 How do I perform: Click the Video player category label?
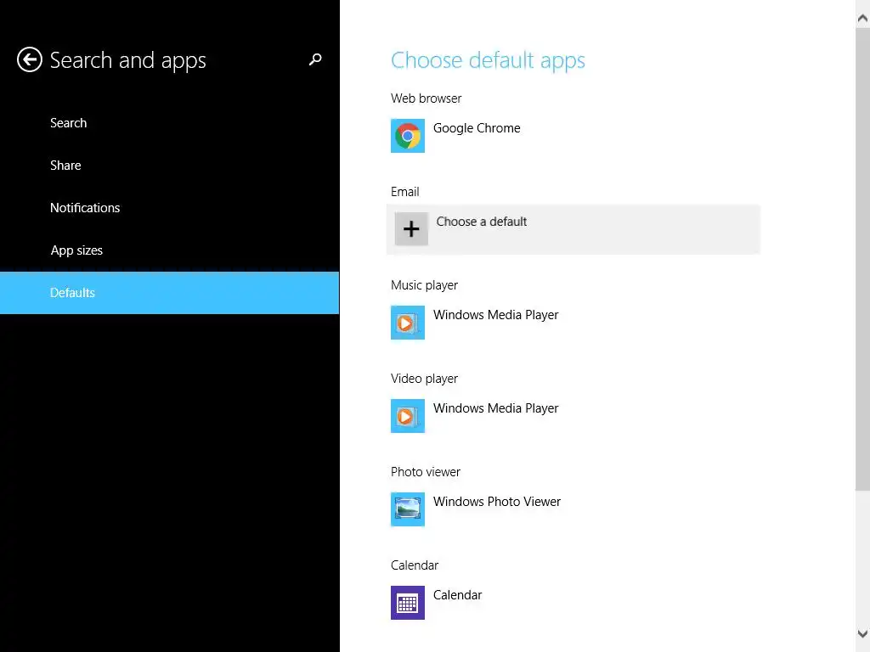click(x=424, y=379)
